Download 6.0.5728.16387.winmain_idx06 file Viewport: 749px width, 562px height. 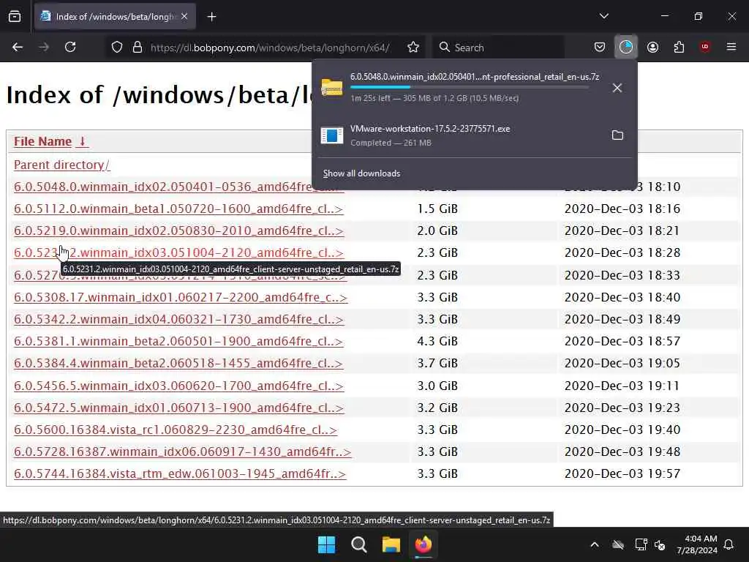[182, 452]
